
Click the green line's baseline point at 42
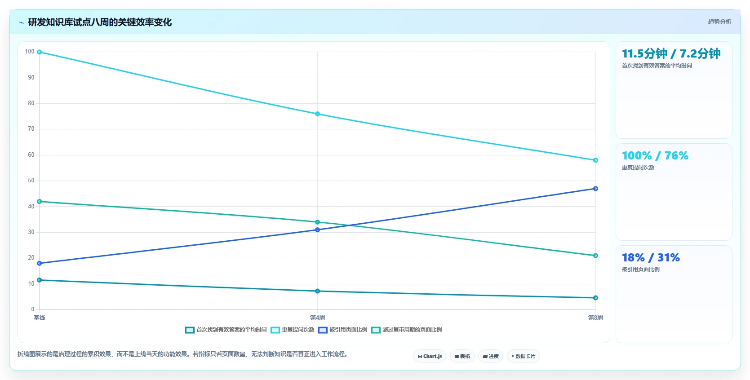pos(40,202)
